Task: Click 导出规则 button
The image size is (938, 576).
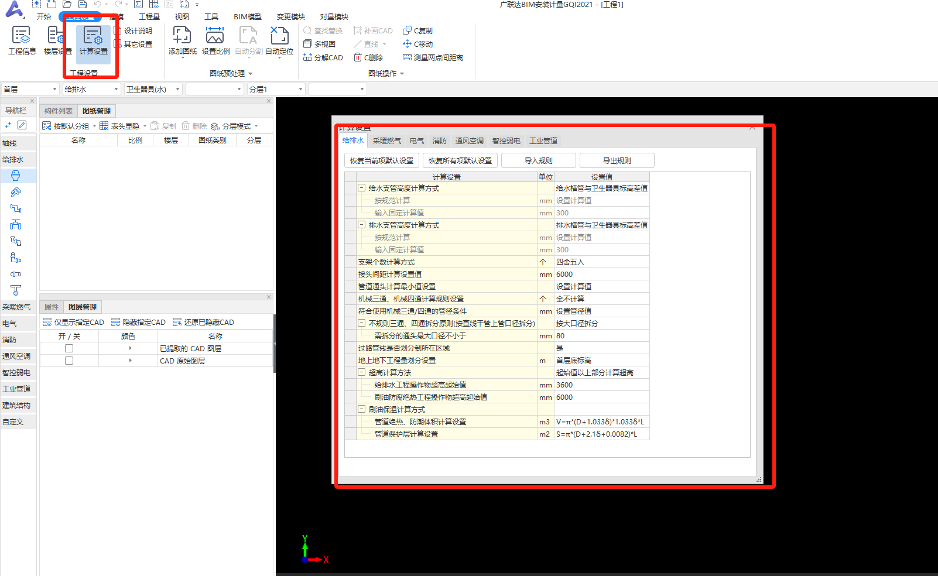Action: pyautogui.click(x=617, y=160)
